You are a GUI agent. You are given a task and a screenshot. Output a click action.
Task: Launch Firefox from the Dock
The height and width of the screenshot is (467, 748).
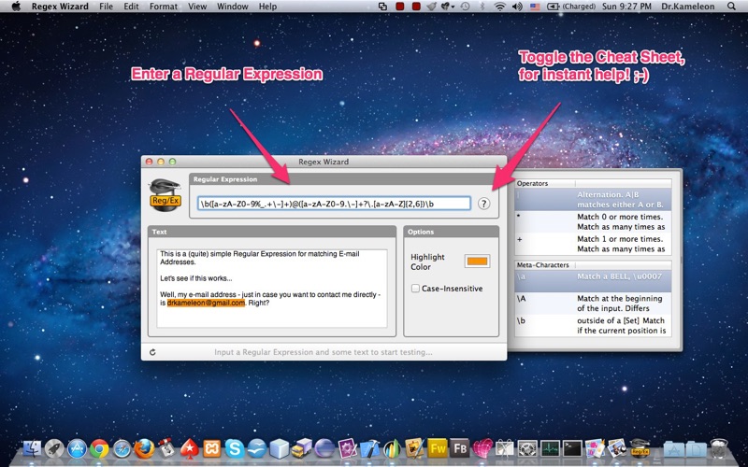(x=144, y=448)
